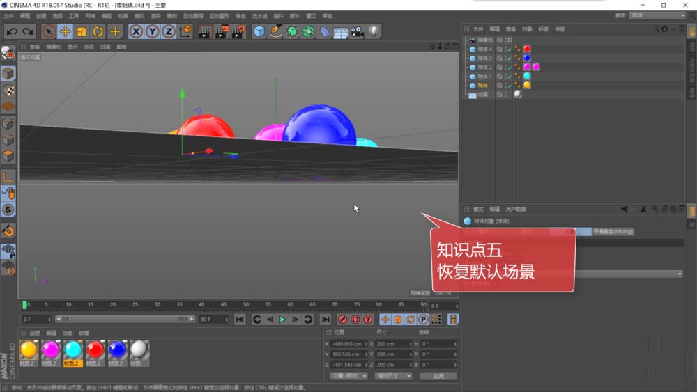Open the layout dropdown at the top right
This screenshot has height=392, width=697.
tap(657, 15)
